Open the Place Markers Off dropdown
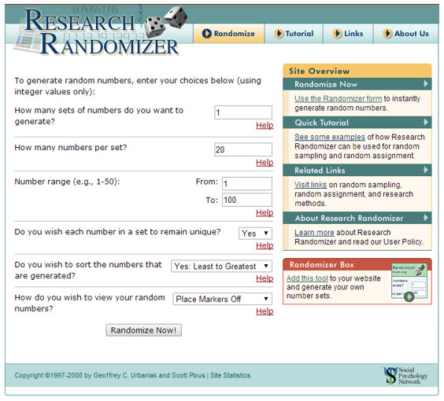Image resolution: width=444 pixels, height=401 pixels. coord(222,300)
